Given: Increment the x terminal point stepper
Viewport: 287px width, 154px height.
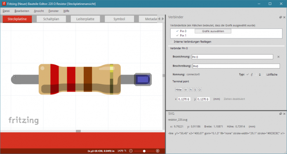Looking at the screenshot, I should tap(188, 98).
